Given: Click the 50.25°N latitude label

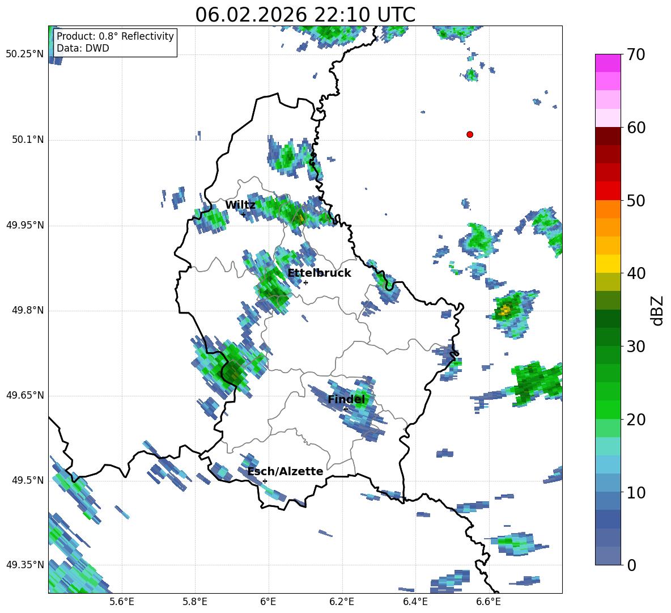Looking at the screenshot, I should (x=24, y=54).
